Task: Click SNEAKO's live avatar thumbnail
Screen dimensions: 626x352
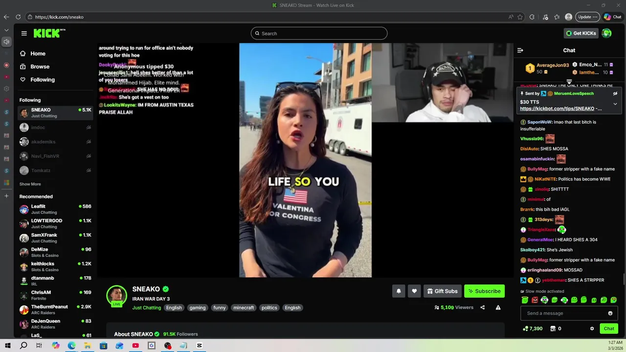Action: click(x=116, y=295)
